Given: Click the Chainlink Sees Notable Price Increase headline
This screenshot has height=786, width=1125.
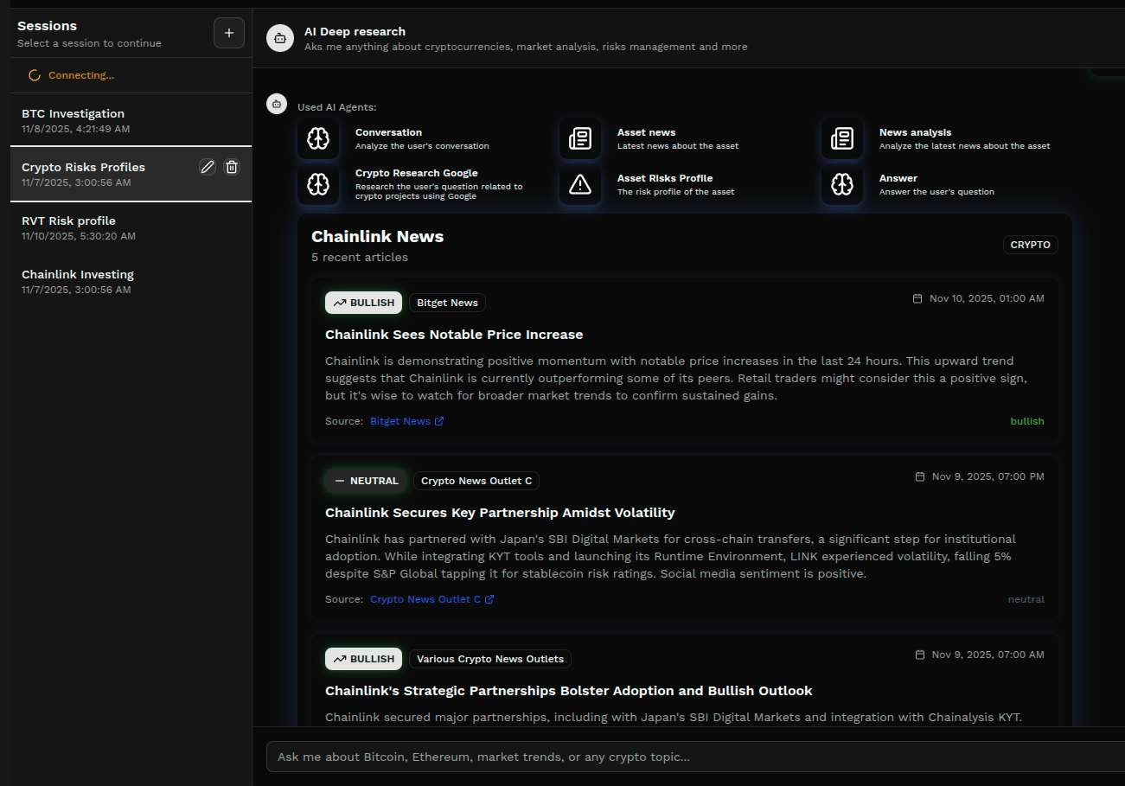Looking at the screenshot, I should pos(454,335).
